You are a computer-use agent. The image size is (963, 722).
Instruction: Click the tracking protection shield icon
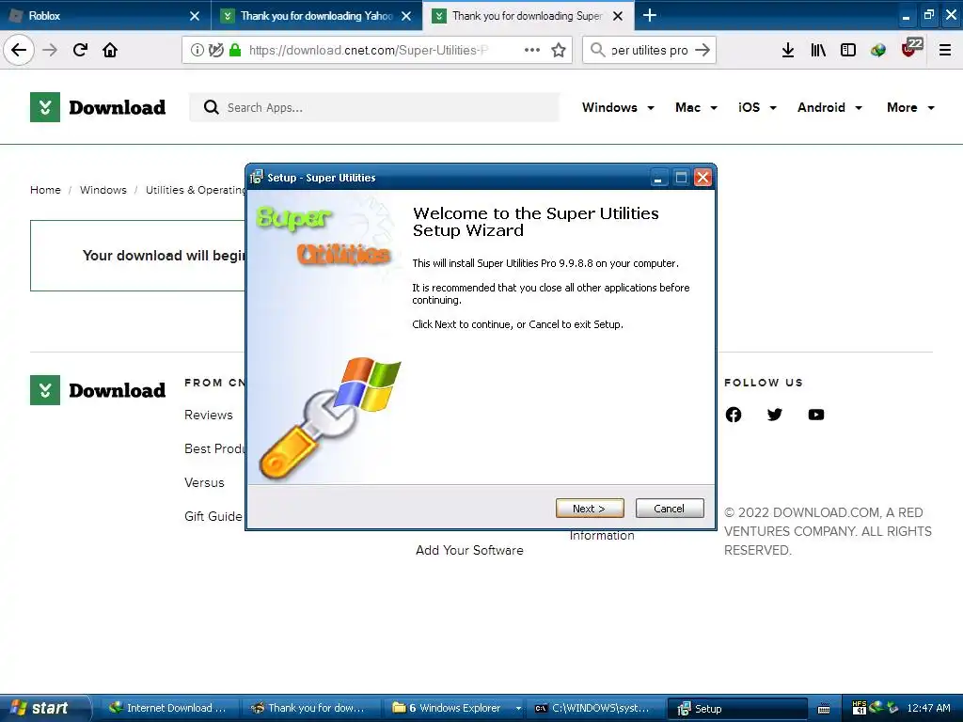215,51
